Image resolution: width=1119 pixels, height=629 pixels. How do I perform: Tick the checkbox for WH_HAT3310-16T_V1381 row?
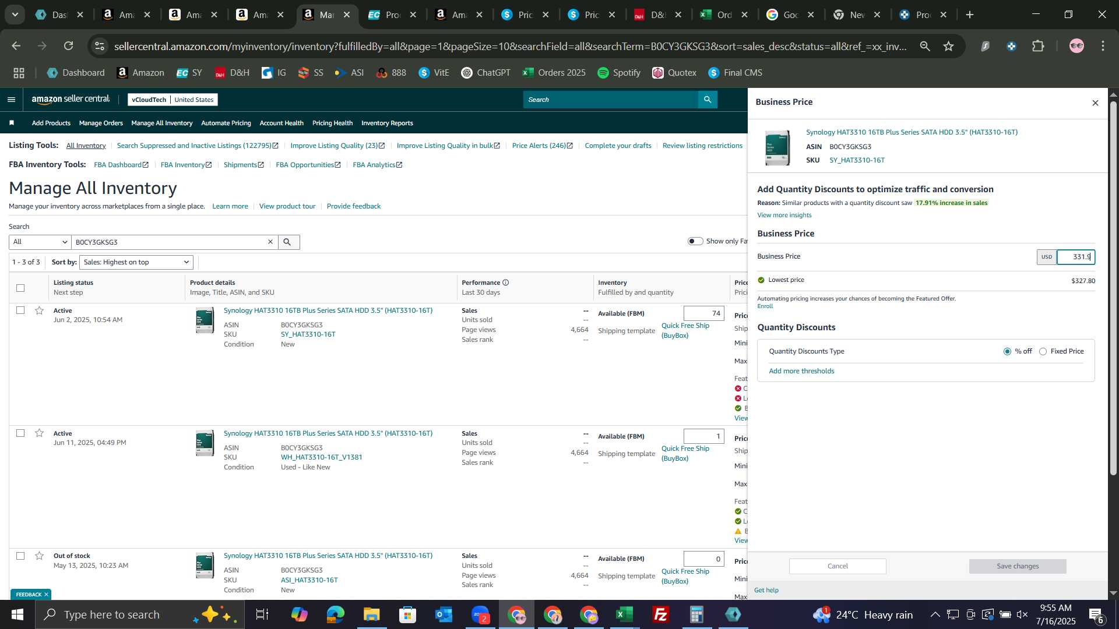pyautogui.click(x=20, y=433)
